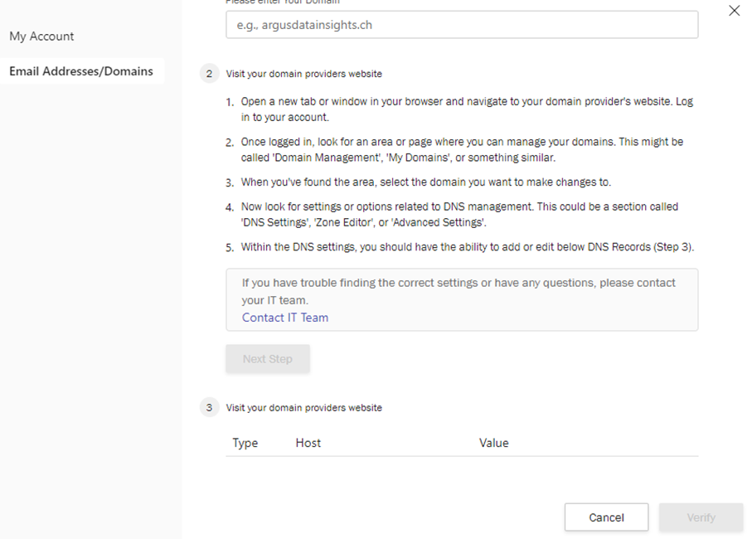Click the Cancel button
The width and height of the screenshot is (752, 539).
click(606, 517)
